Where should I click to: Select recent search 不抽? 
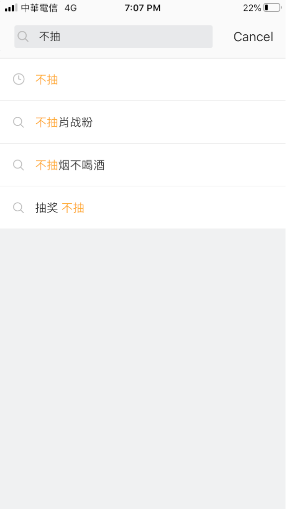pyautogui.click(x=143, y=80)
